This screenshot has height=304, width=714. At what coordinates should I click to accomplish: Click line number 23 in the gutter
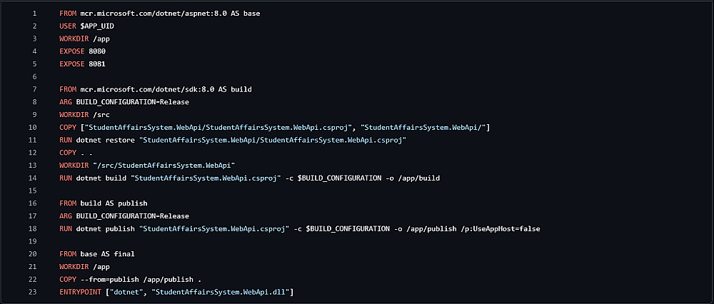coord(33,292)
